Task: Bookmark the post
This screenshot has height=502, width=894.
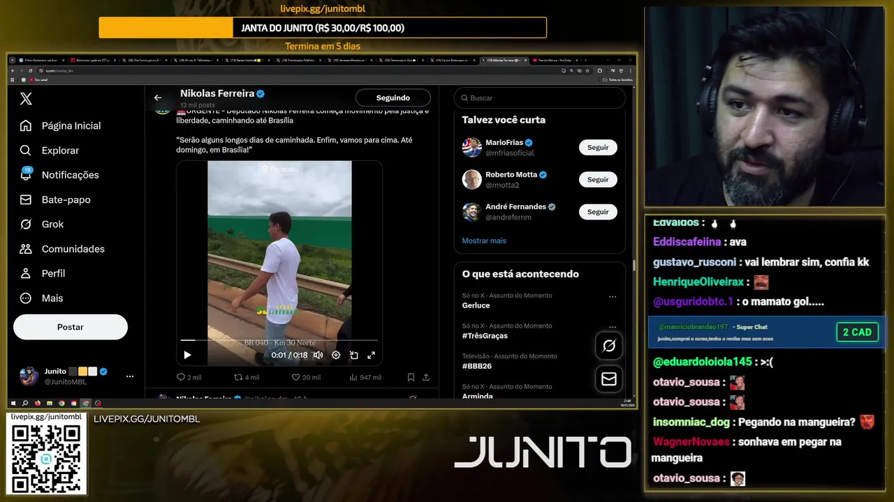Action: (411, 377)
